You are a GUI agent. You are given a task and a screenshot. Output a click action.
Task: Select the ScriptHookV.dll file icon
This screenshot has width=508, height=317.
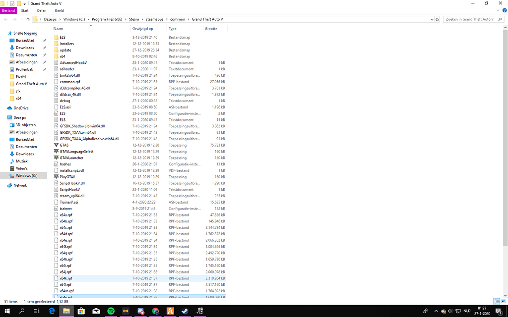pyautogui.click(x=57, y=183)
